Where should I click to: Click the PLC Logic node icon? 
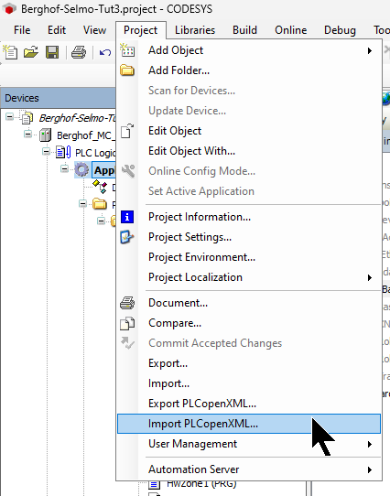(63, 153)
